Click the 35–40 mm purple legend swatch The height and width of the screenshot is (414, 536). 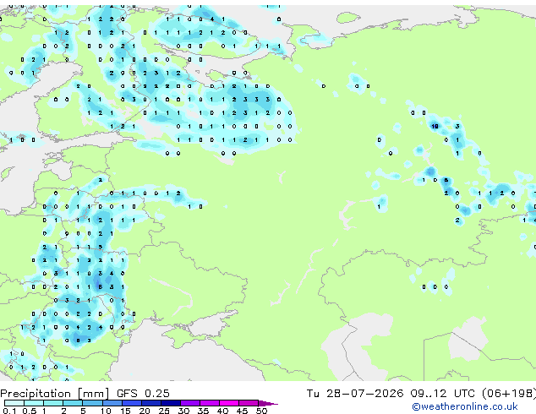click(210, 403)
